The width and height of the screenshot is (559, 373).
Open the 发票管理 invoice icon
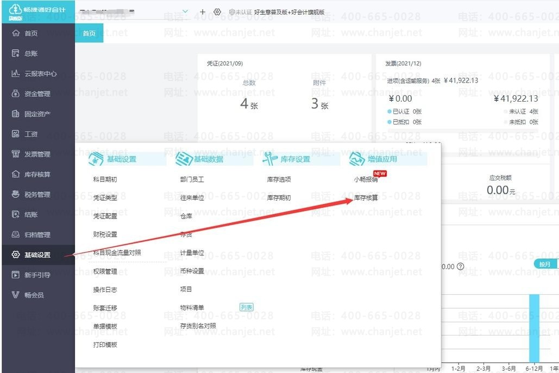[16, 154]
